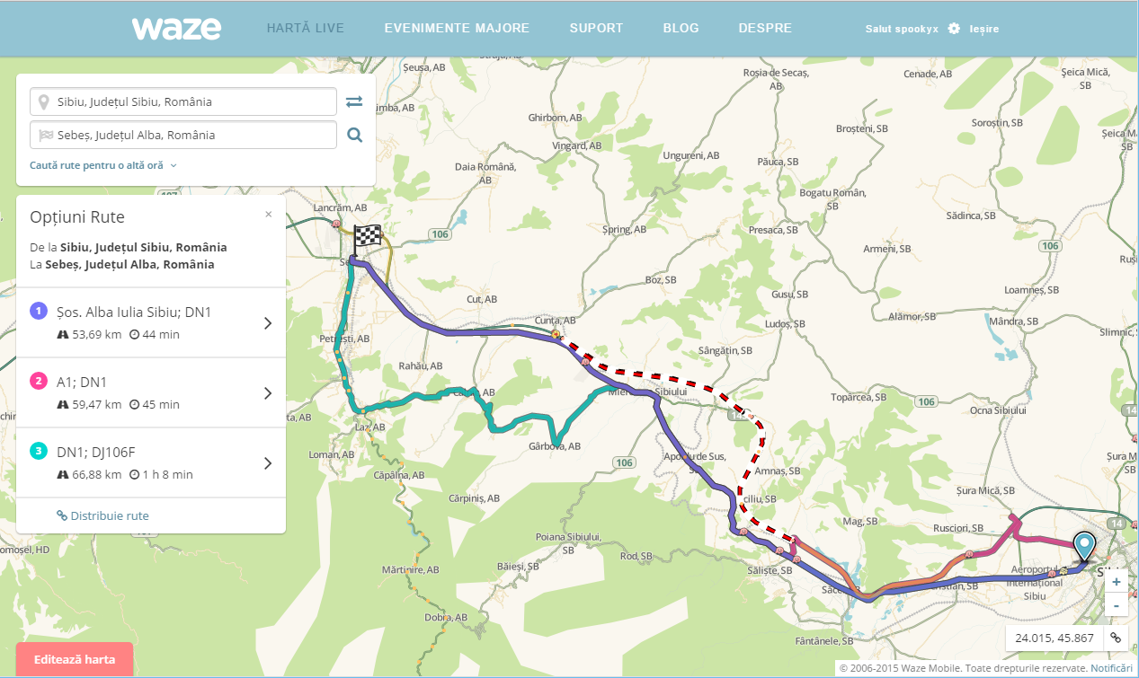Click 'Rahău, AB' map label

(423, 366)
